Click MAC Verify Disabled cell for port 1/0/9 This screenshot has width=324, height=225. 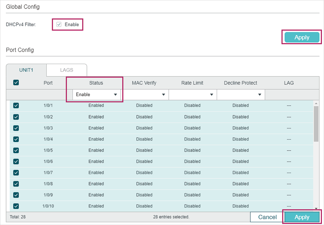(144, 195)
